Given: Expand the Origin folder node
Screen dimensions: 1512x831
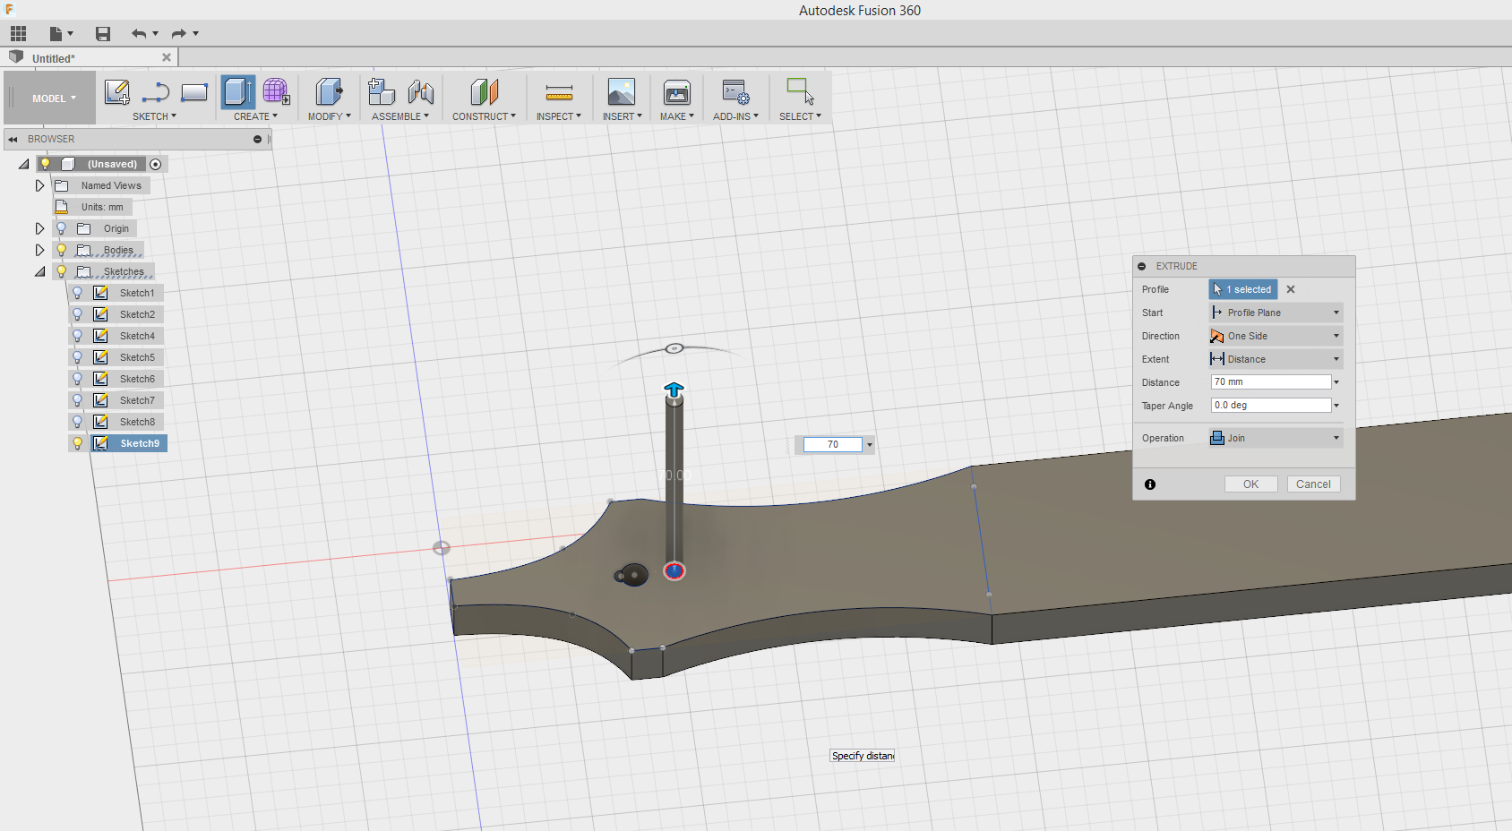Looking at the screenshot, I should 39,228.
